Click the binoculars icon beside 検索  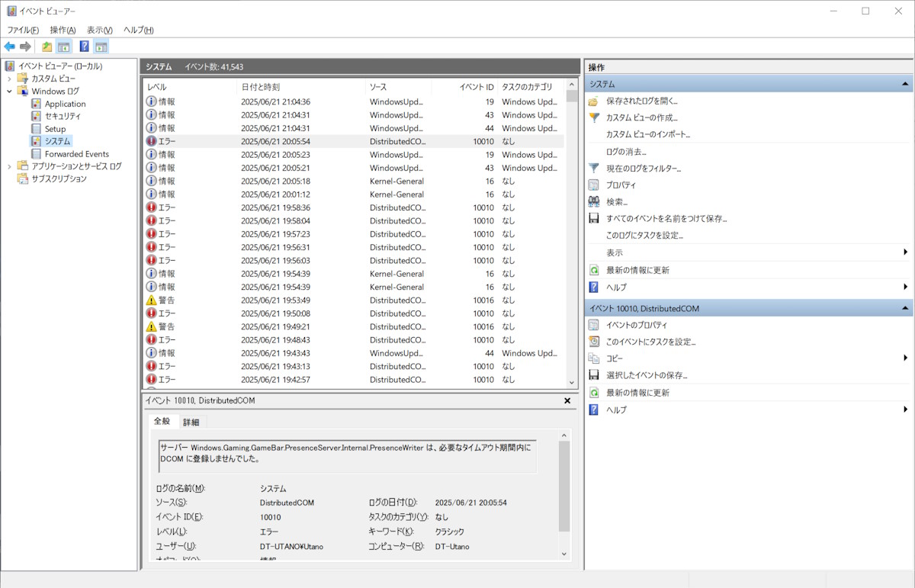coord(594,201)
